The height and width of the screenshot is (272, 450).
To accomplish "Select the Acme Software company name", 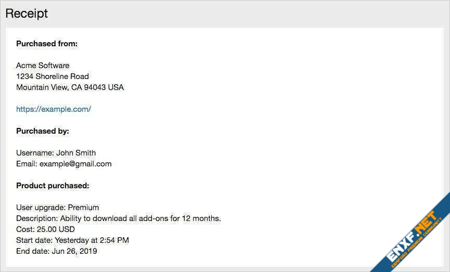I will tap(43, 66).
